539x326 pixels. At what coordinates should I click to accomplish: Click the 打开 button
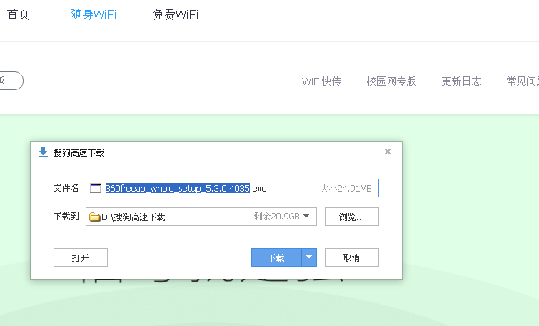coord(81,257)
